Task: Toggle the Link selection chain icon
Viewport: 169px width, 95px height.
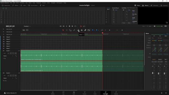Action: (85, 30)
